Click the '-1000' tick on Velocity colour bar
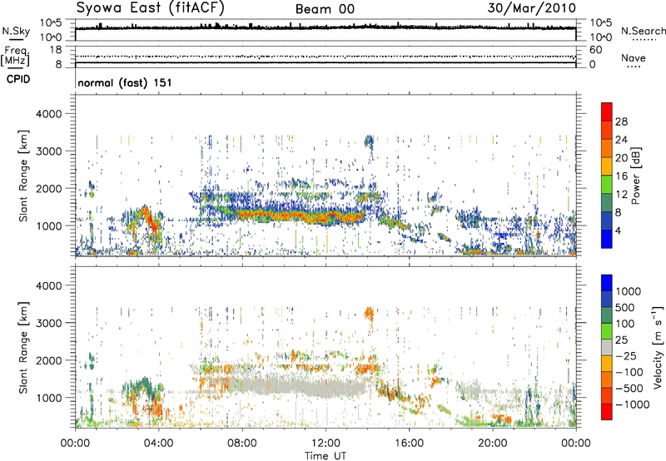666x461 pixels. (633, 404)
